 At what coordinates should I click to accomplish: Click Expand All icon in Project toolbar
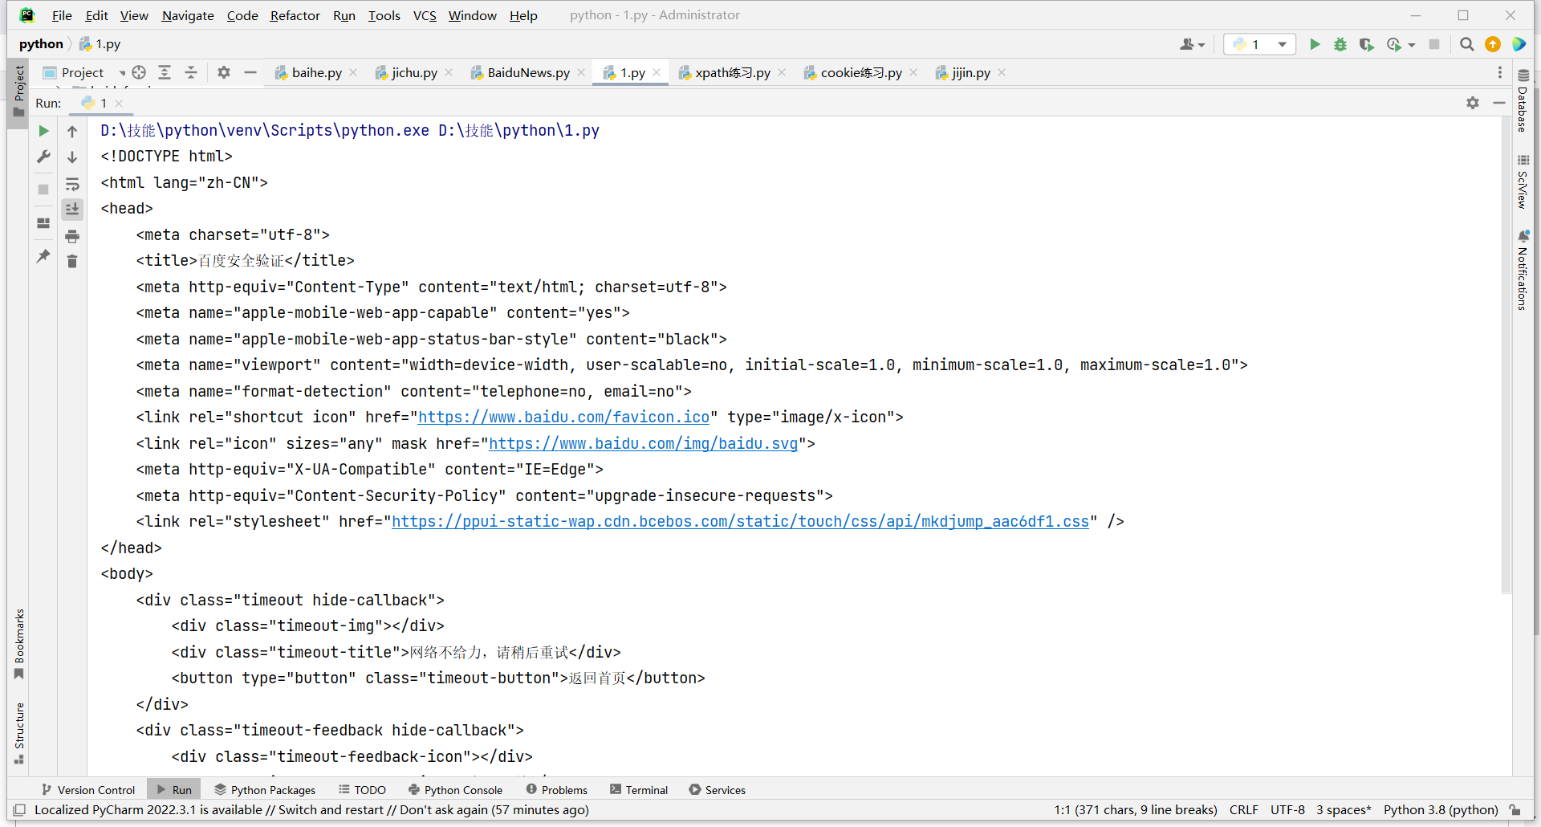(165, 72)
